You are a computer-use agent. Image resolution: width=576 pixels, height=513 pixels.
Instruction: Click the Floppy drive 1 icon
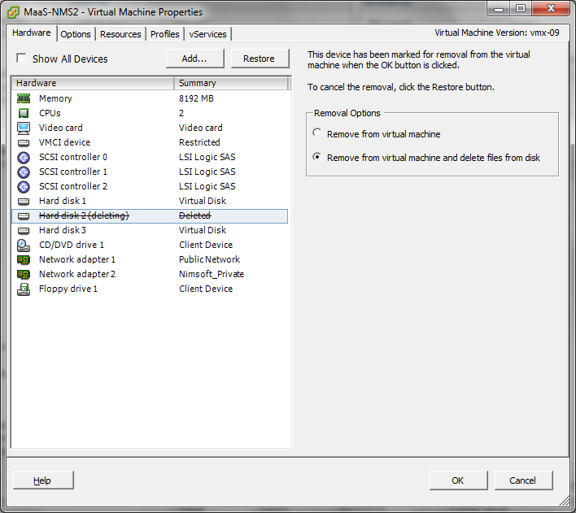24,289
